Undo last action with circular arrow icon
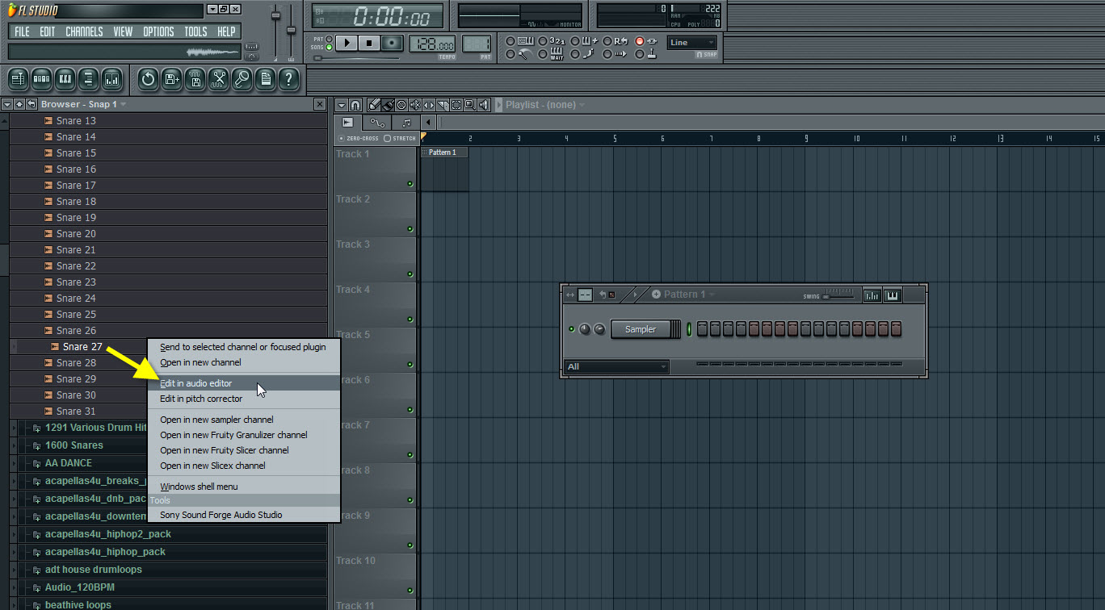Image resolution: width=1105 pixels, height=610 pixels. click(148, 78)
